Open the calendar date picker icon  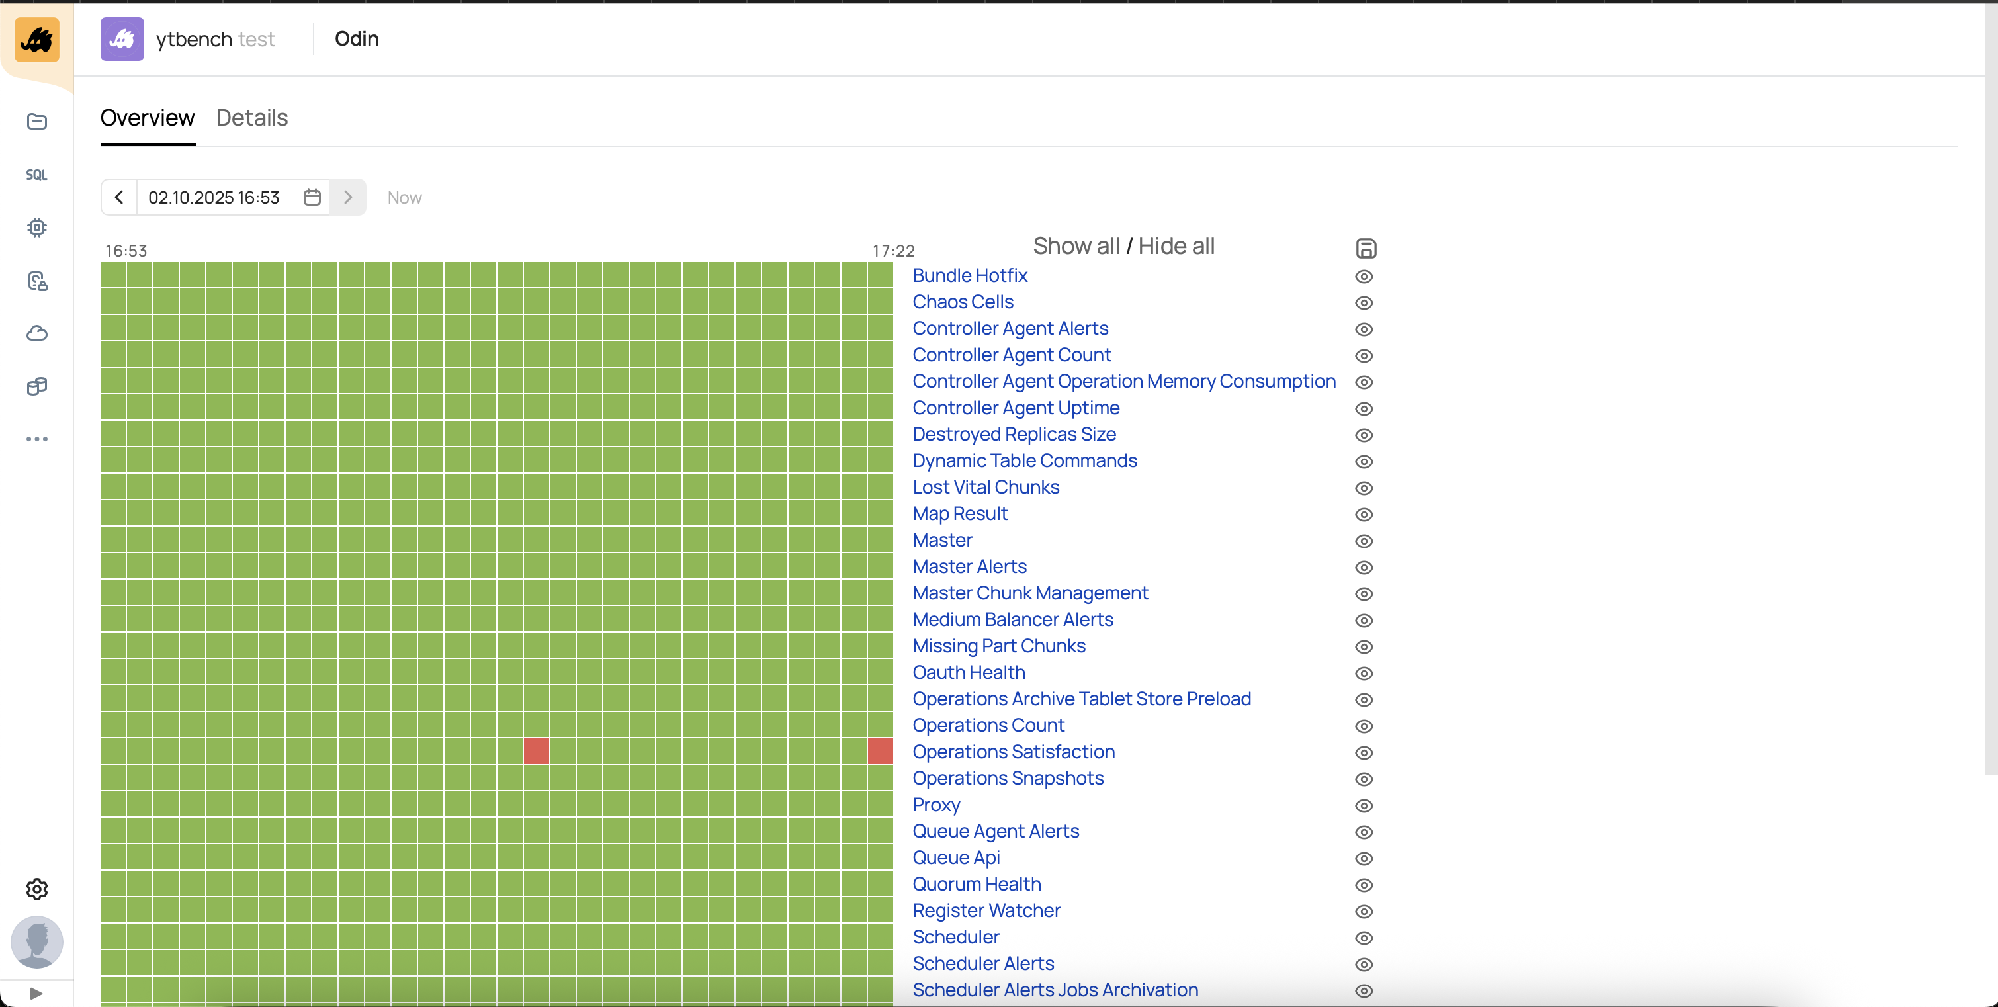tap(312, 197)
